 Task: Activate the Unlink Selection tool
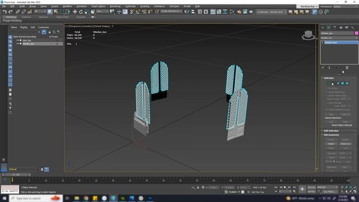tap(24, 12)
